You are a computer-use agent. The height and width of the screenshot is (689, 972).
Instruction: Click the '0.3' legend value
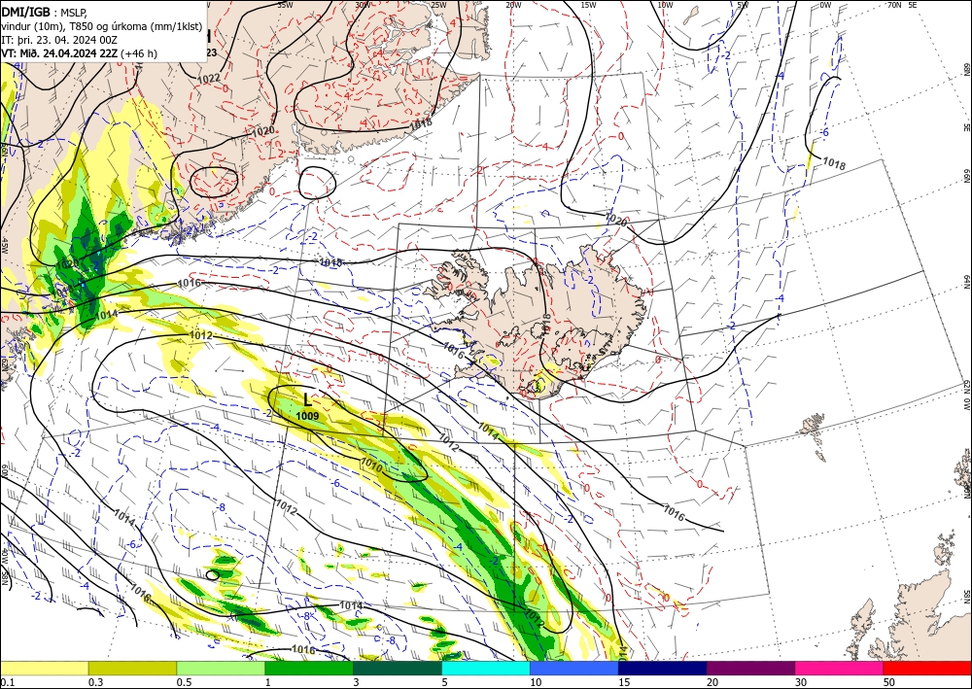[95, 682]
